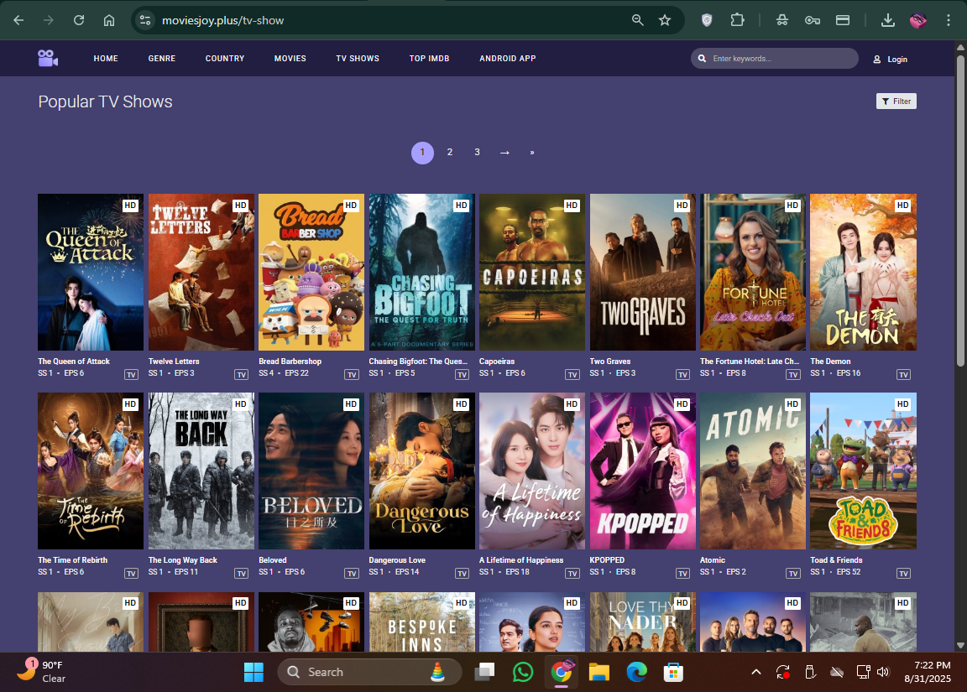Viewport: 967px width, 692px height.
Task: Open TOP IMDB page
Action: [429, 59]
